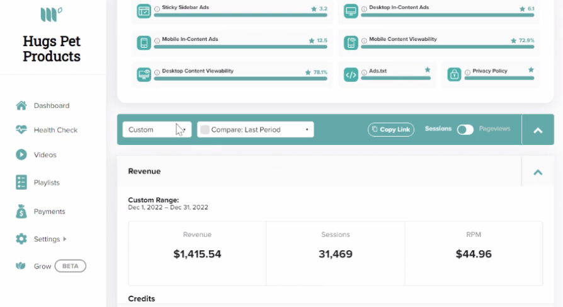This screenshot has height=307, width=563.
Task: Click the Sticky Sidebar Ads icon
Action: pyautogui.click(x=144, y=11)
